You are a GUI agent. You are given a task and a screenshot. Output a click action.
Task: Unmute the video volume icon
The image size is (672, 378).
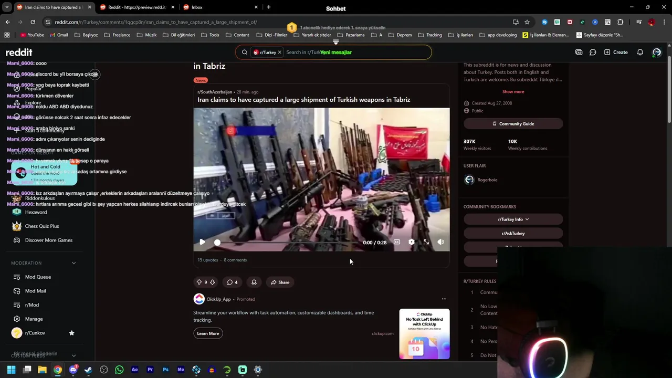(441, 242)
